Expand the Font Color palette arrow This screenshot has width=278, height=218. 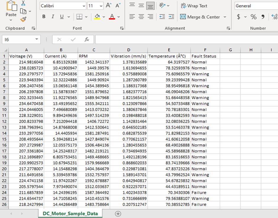(119, 17)
